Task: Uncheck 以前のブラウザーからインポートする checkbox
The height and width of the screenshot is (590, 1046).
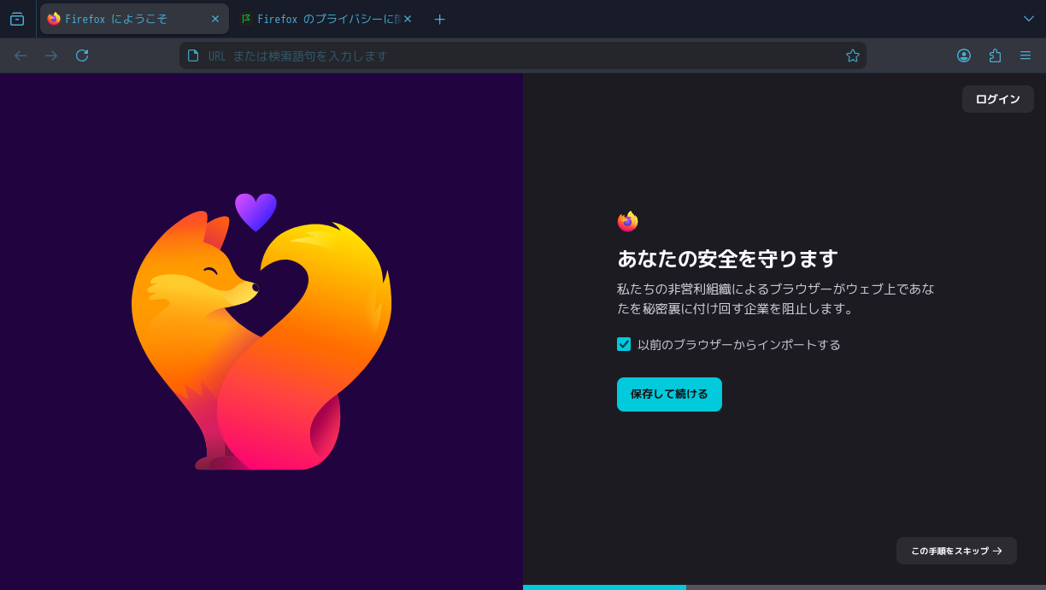Action: [x=624, y=344]
